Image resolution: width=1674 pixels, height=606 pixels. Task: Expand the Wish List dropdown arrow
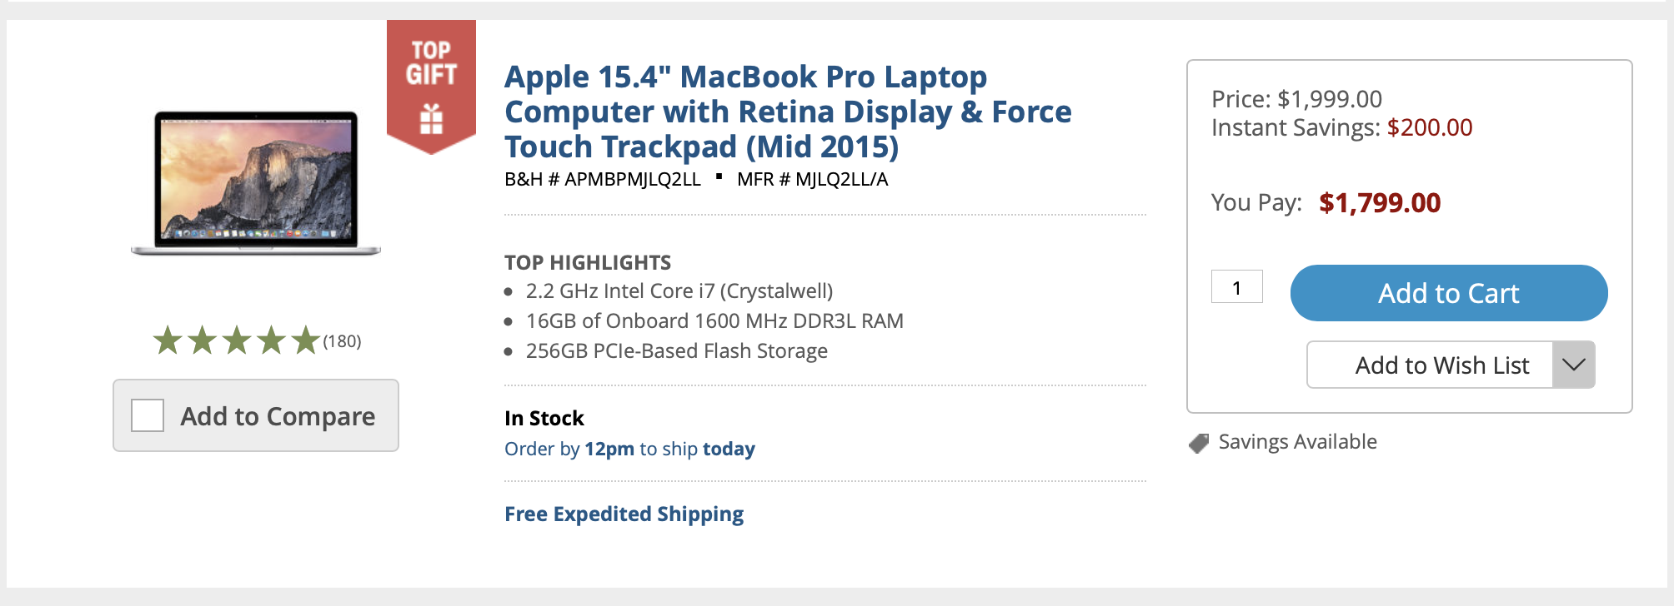point(1573,365)
